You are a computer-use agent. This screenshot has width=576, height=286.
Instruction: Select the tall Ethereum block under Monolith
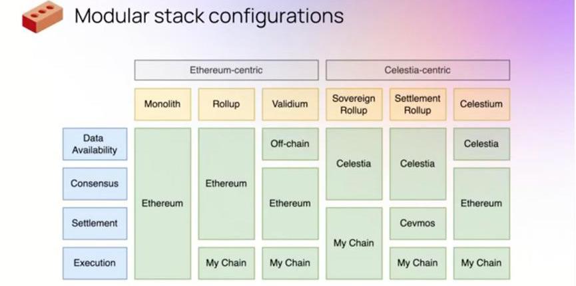pyautogui.click(x=162, y=204)
